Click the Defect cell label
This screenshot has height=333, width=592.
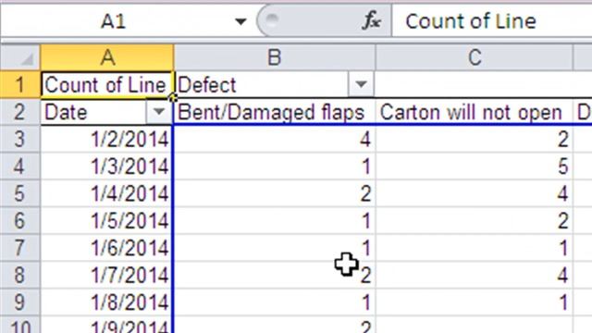tap(207, 84)
